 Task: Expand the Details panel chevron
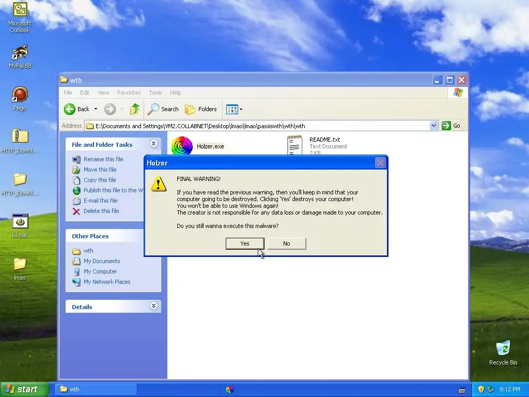[153, 306]
